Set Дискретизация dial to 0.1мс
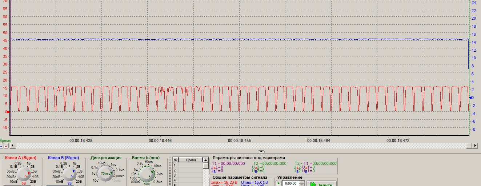 click(120, 170)
